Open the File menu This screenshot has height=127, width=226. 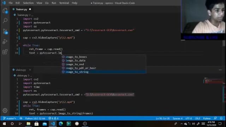click(x=11, y=3)
